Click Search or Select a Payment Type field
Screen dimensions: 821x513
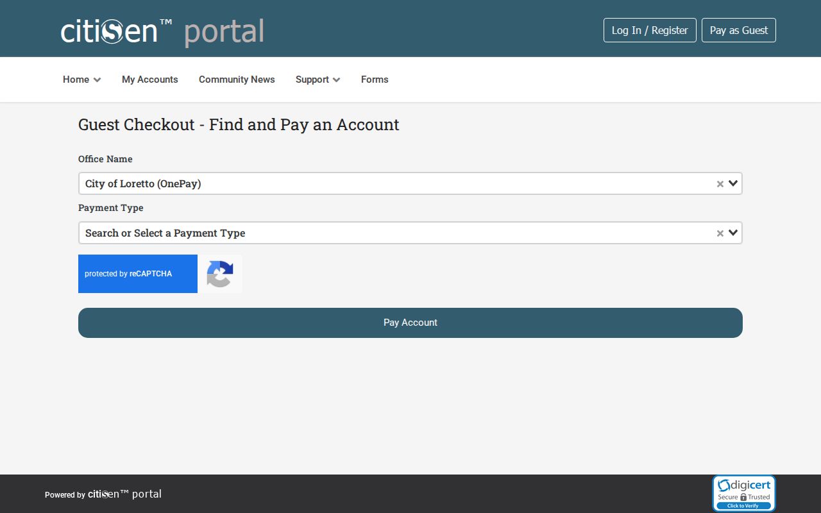[x=410, y=233]
